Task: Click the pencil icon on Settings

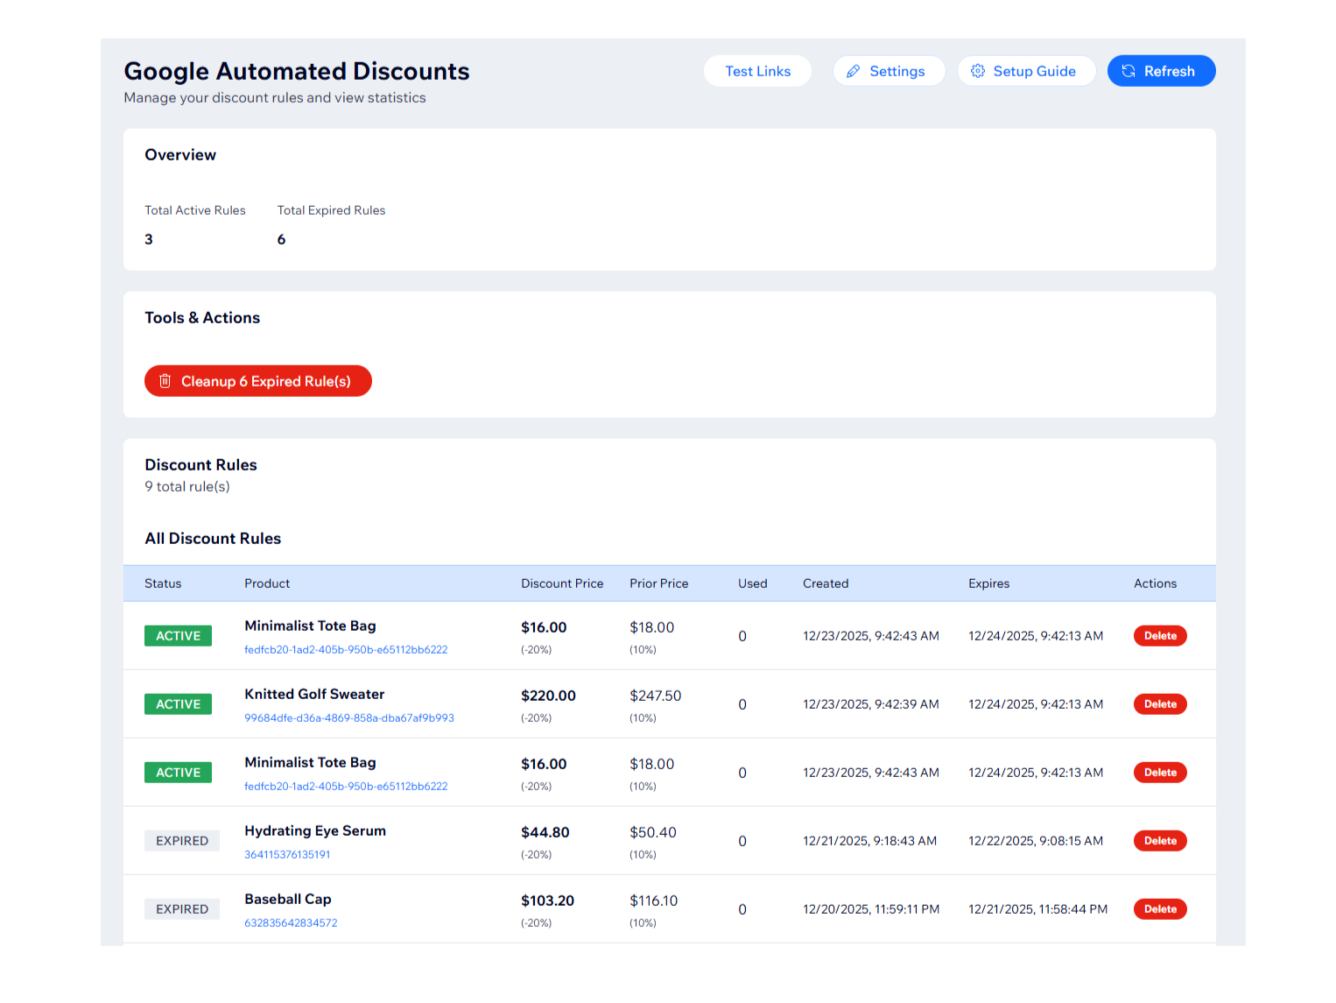Action: (x=853, y=71)
